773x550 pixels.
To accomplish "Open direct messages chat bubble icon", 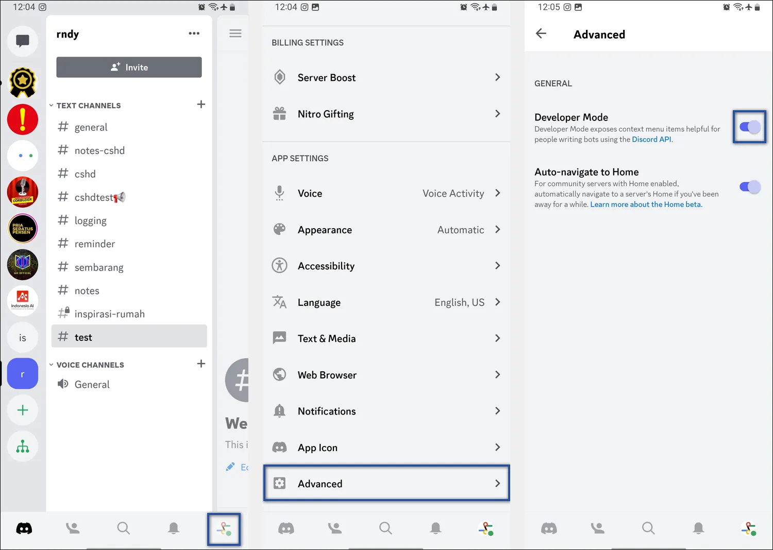I will click(23, 41).
